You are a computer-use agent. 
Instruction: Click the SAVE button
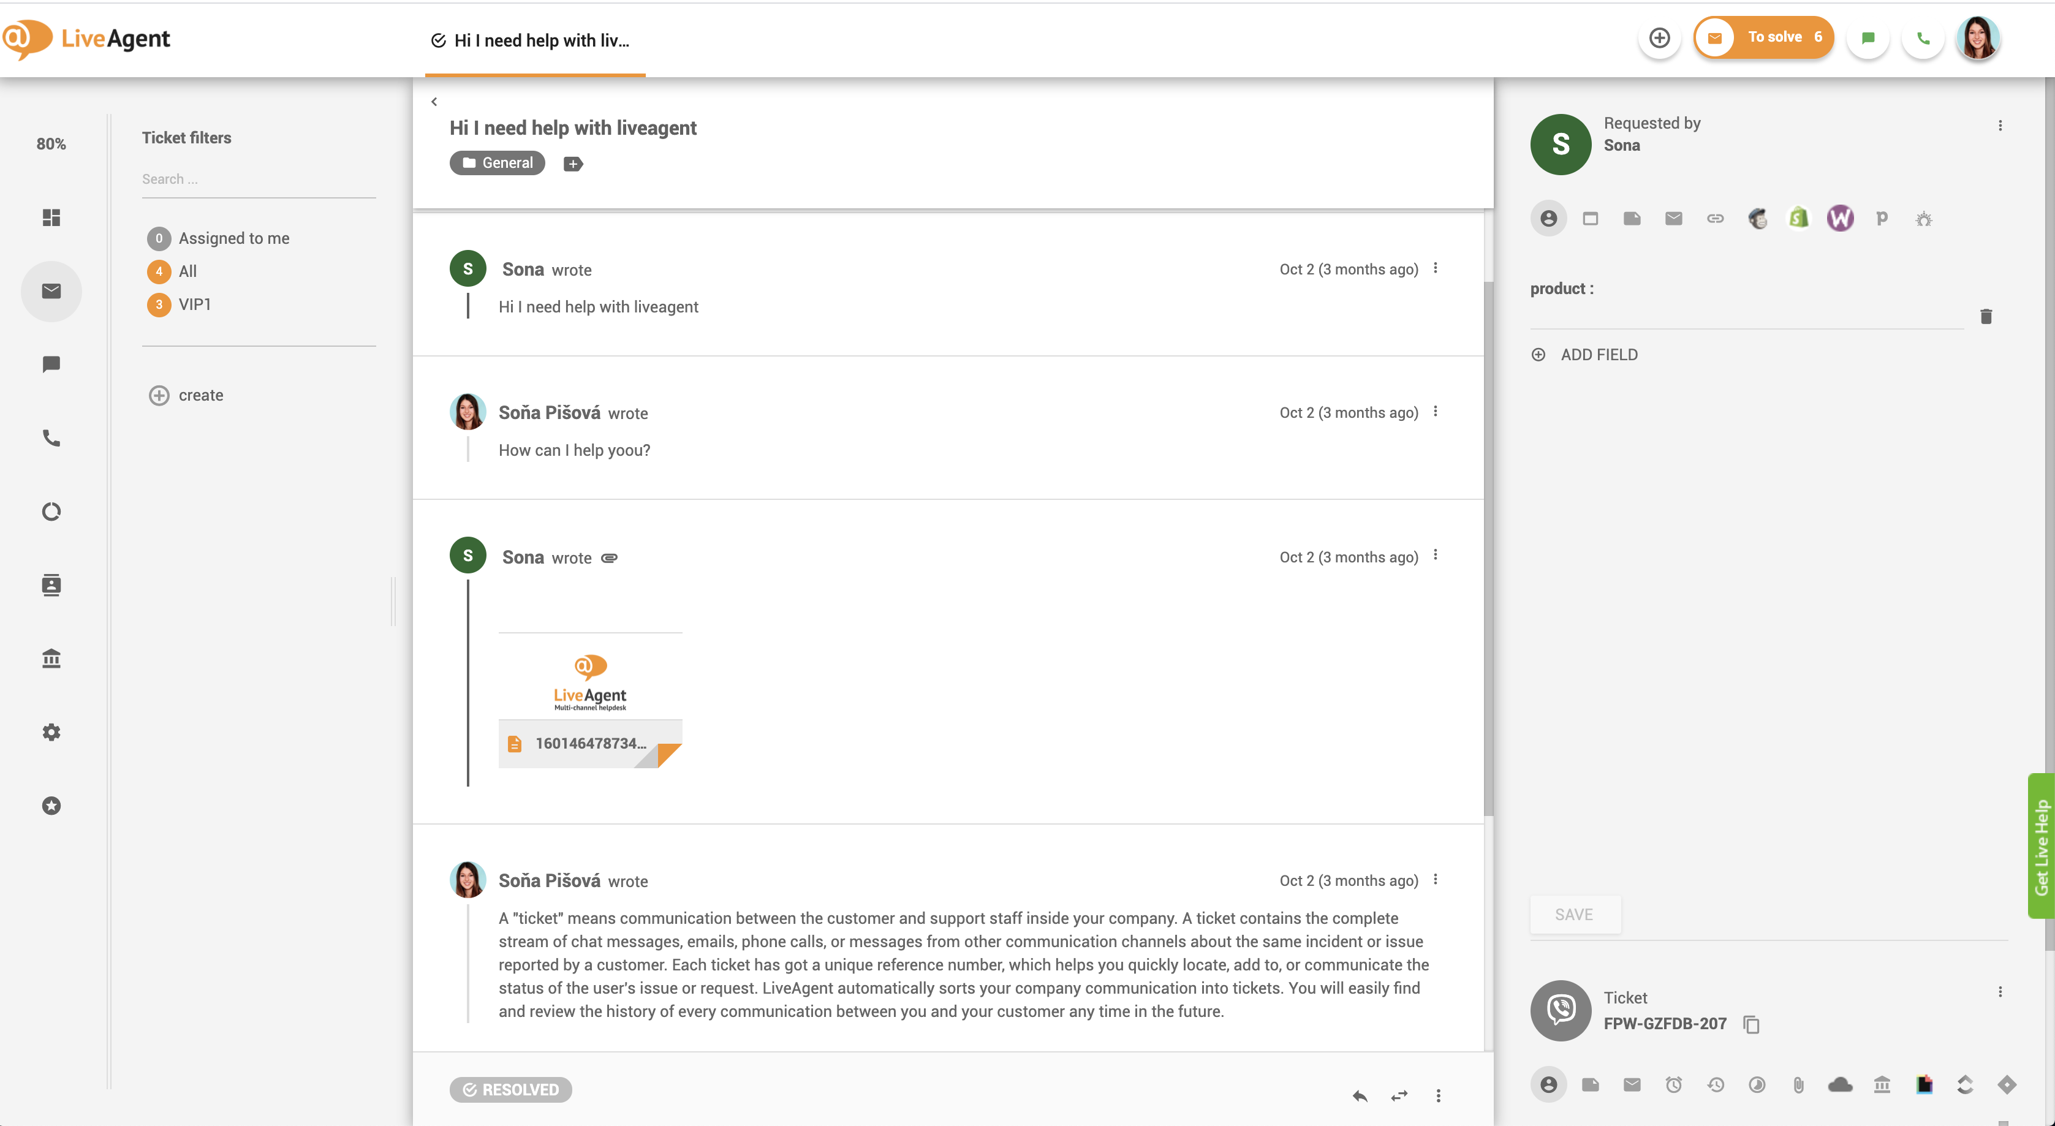tap(1574, 914)
